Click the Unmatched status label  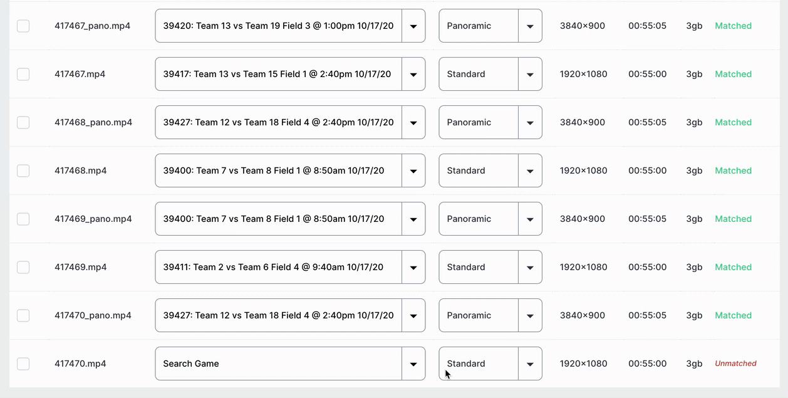pos(735,364)
